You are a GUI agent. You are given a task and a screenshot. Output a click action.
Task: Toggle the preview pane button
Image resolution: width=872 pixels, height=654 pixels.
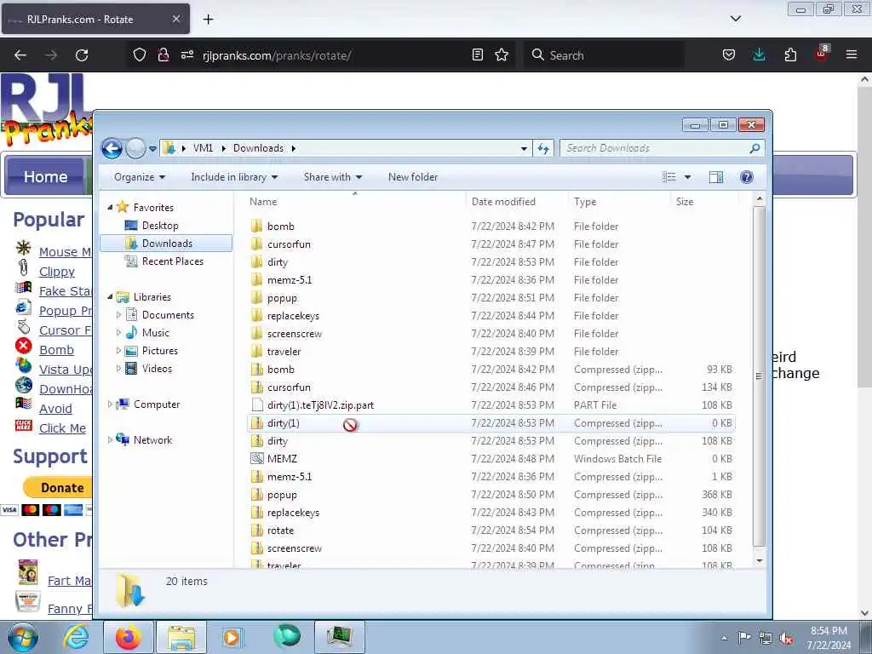click(x=715, y=177)
